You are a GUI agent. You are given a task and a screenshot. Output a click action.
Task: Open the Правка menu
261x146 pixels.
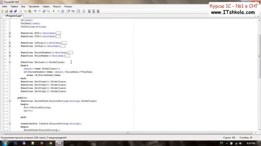coord(14,6)
